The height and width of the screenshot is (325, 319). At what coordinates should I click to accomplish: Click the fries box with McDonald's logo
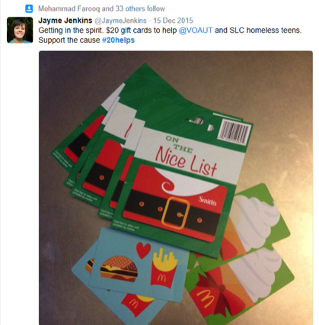[x=163, y=269]
